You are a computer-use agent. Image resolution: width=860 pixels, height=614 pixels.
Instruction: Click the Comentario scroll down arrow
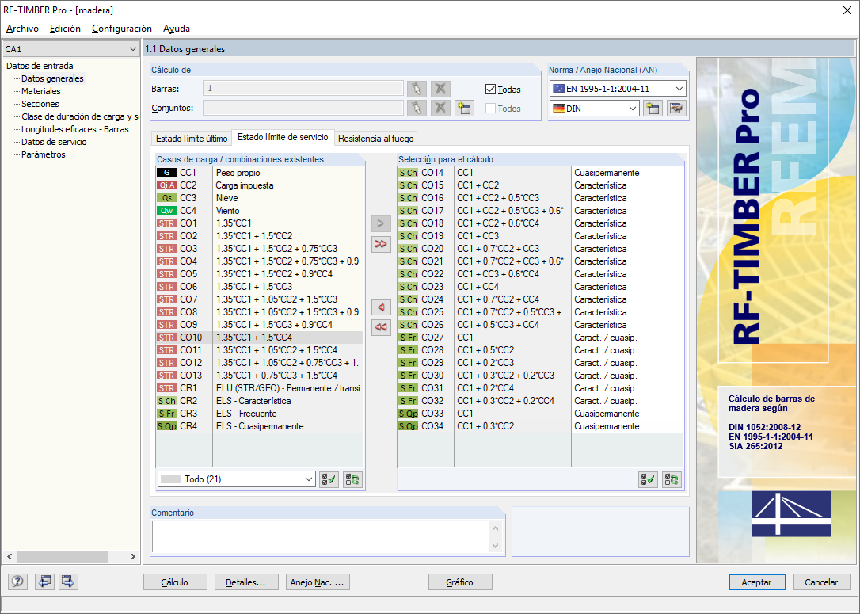pos(495,546)
